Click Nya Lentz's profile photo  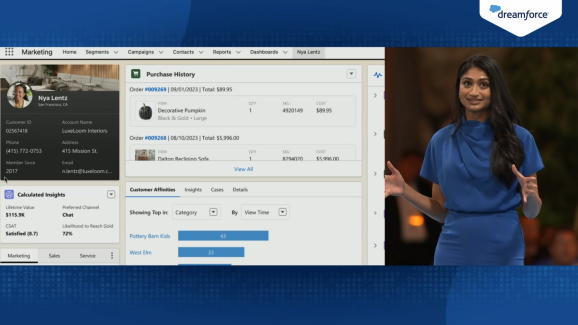[20, 95]
